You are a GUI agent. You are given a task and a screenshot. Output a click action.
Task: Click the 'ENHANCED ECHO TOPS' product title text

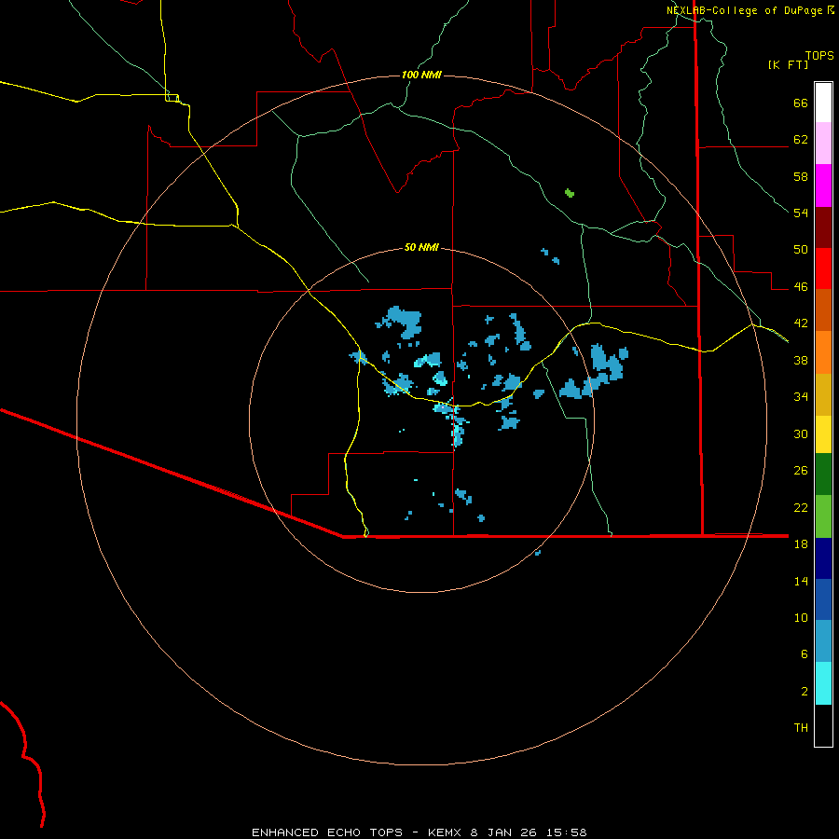[327, 832]
